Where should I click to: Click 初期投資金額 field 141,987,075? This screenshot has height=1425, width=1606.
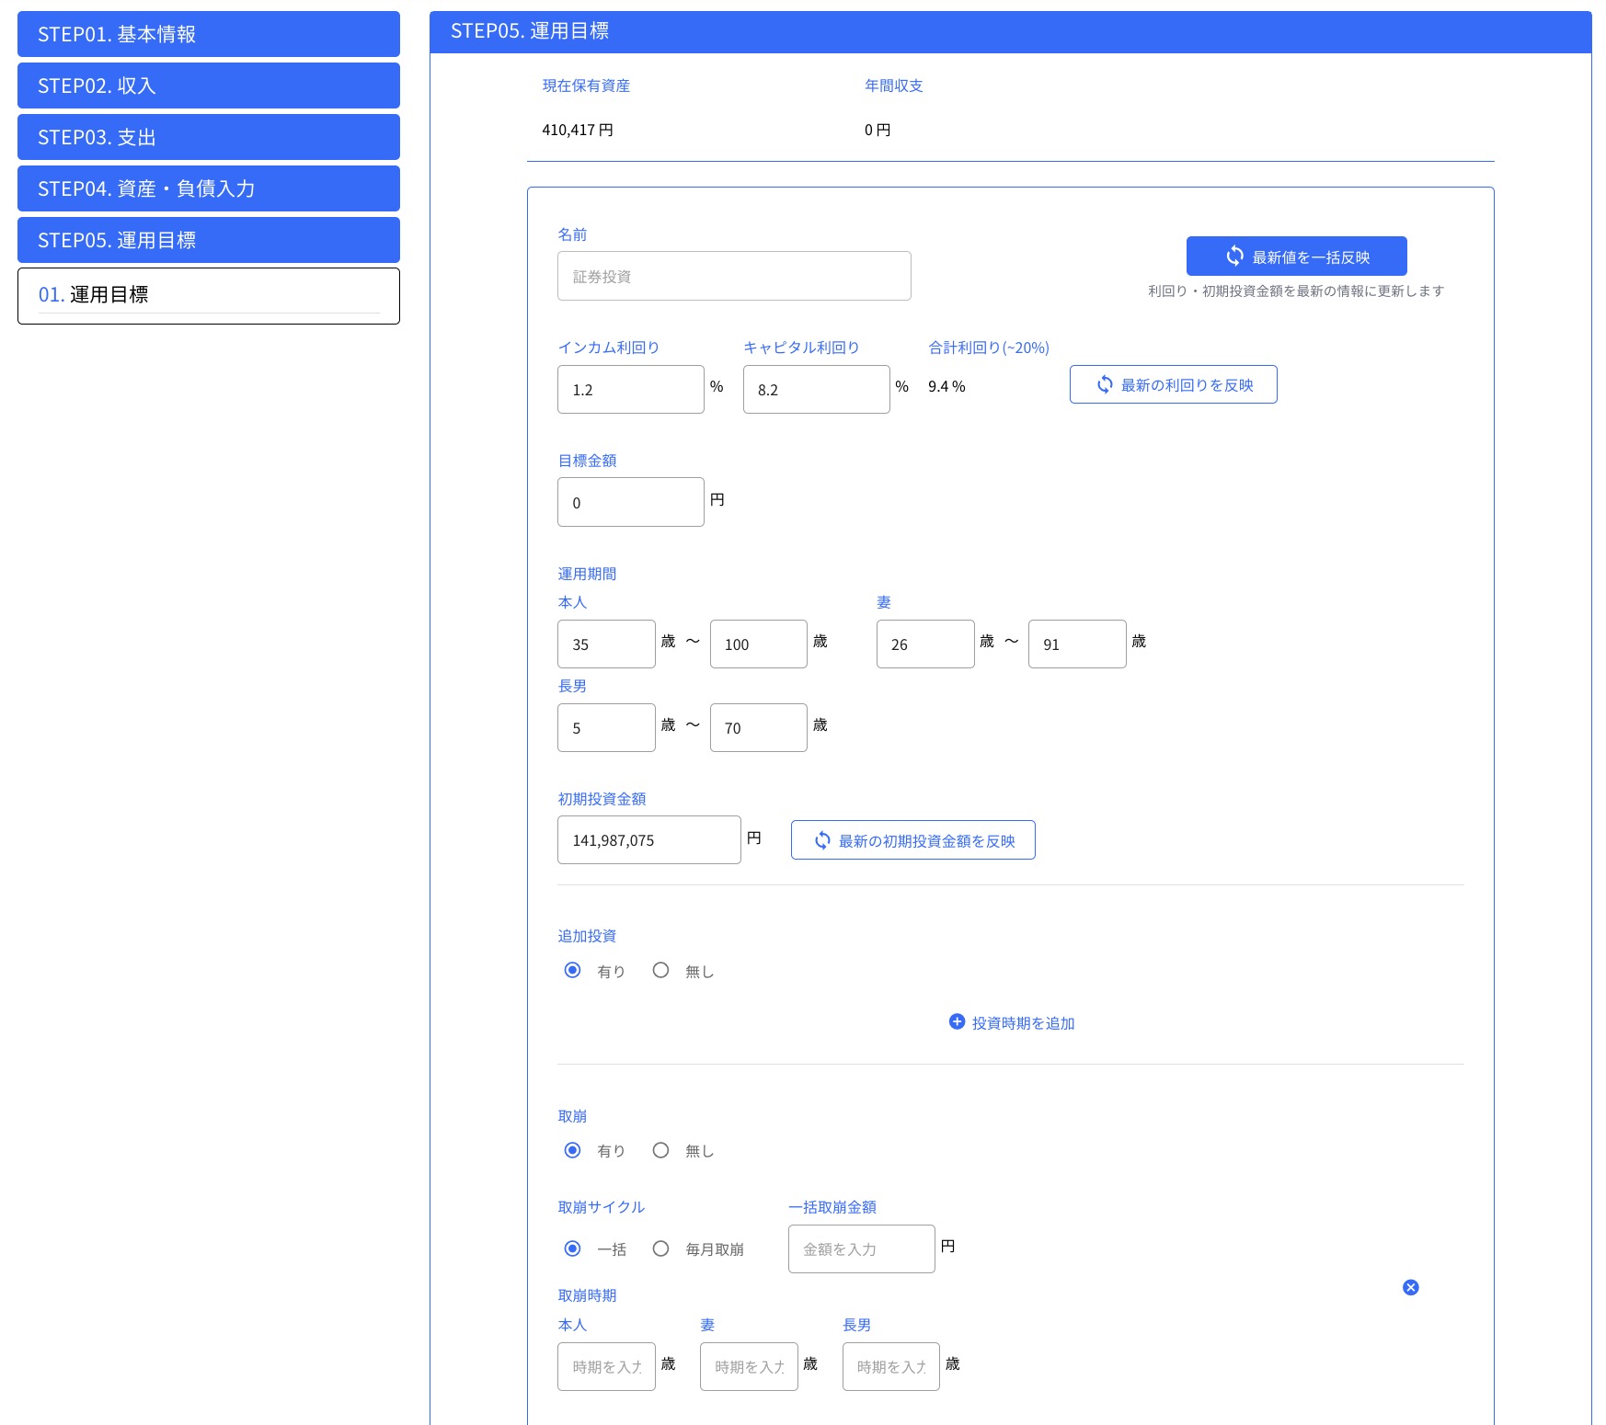pos(649,839)
